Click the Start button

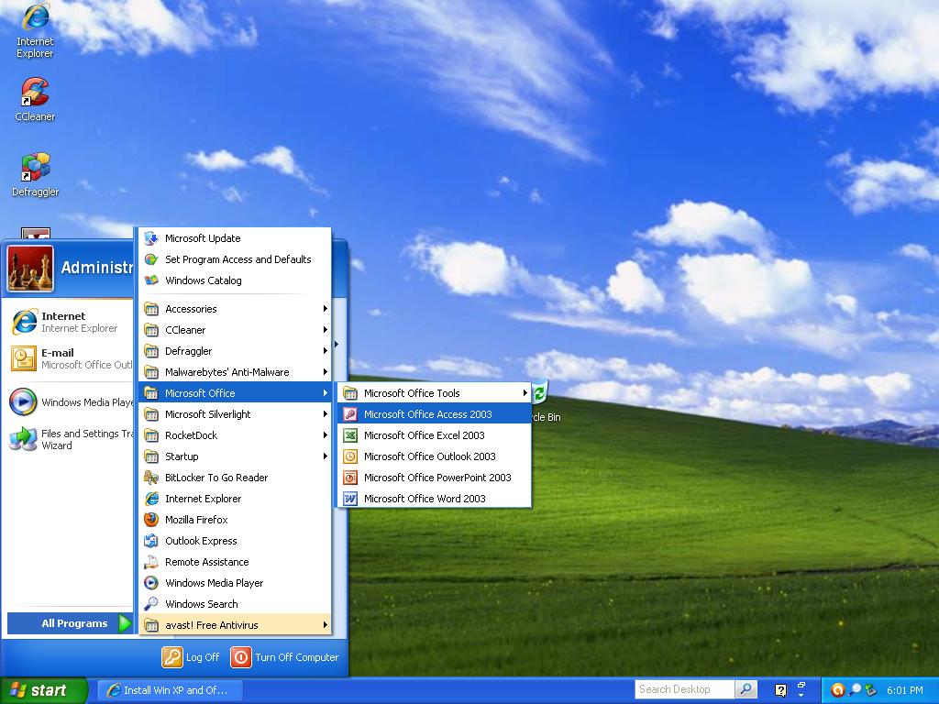tap(43, 690)
